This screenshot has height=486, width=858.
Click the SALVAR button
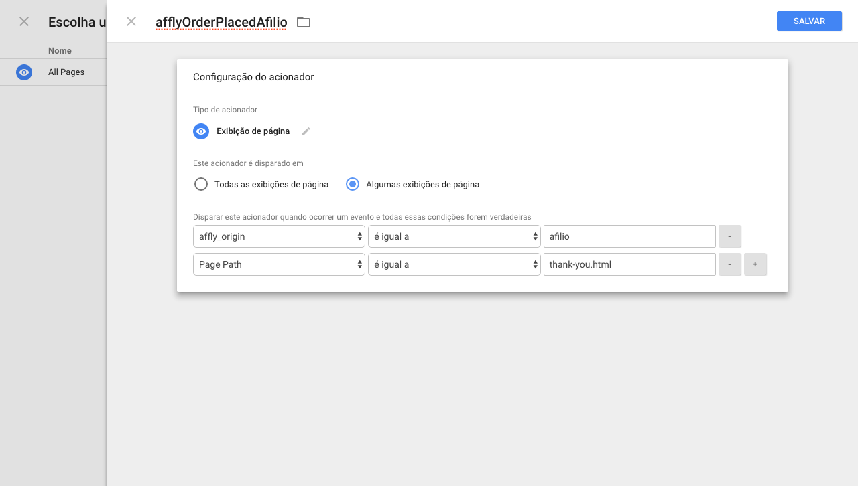click(x=809, y=21)
